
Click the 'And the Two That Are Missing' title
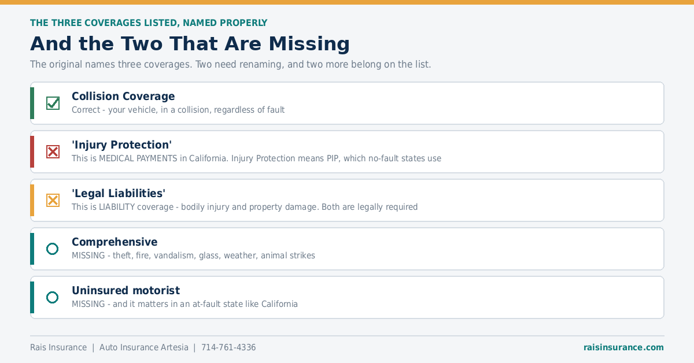coord(190,44)
